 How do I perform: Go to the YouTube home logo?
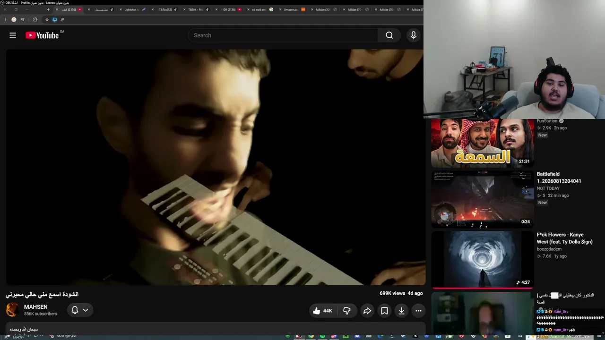[x=42, y=35]
